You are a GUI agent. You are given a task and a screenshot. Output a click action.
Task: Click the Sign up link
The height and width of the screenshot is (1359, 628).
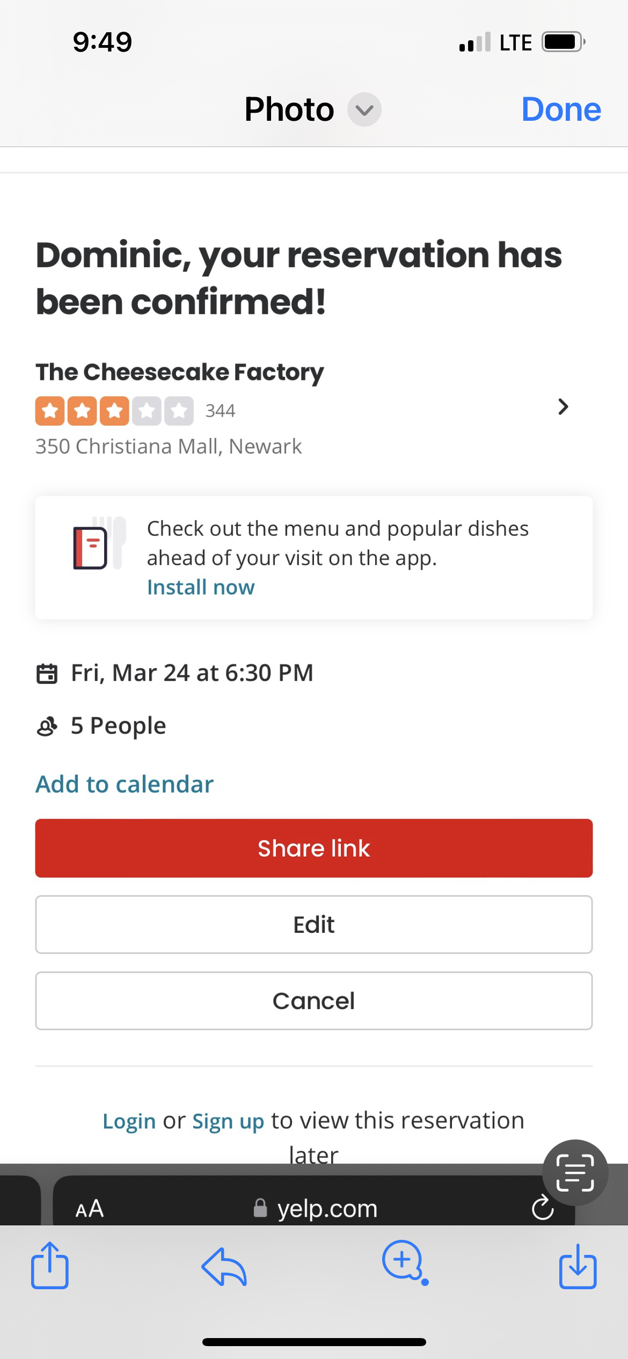tap(228, 1121)
